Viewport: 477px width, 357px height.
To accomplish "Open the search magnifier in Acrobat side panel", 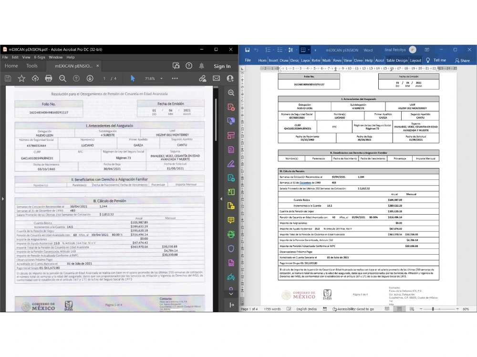I will point(231,93).
